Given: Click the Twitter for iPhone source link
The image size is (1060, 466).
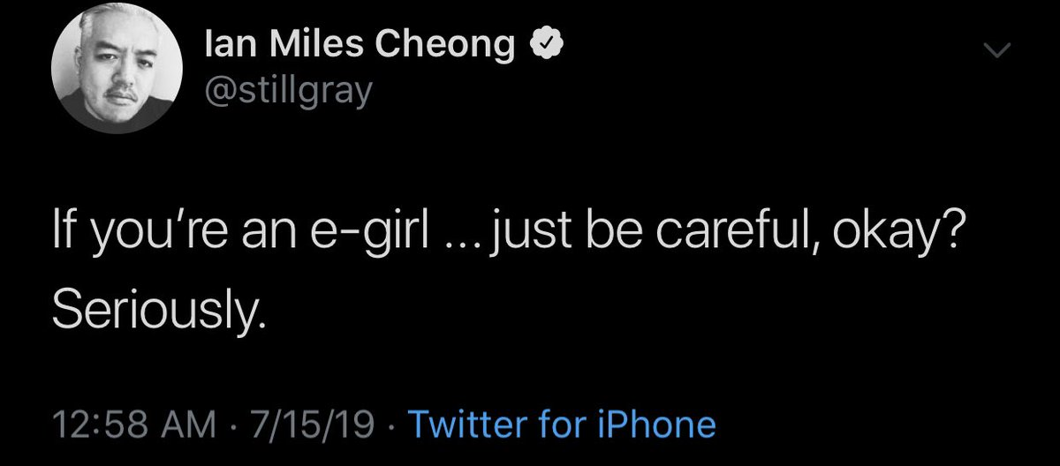Looking at the screenshot, I should click(560, 425).
